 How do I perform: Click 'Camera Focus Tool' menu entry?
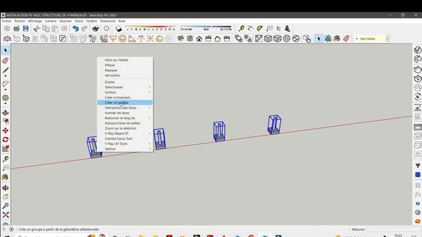click(x=125, y=139)
